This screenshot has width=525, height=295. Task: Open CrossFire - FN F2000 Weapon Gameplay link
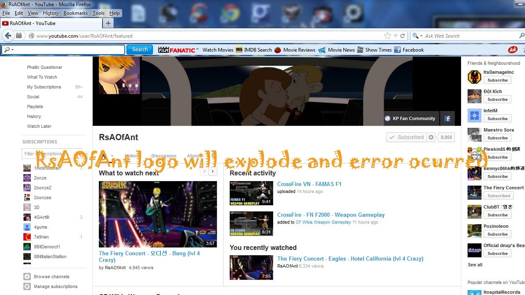point(331,215)
